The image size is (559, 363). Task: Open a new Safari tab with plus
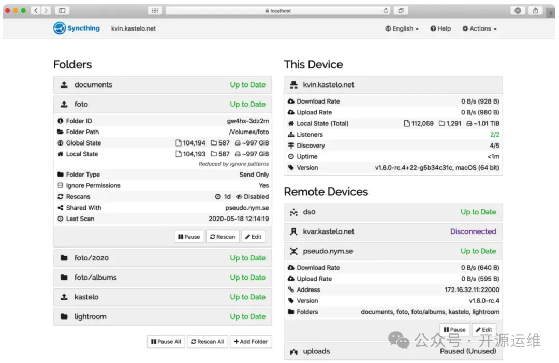(551, 13)
